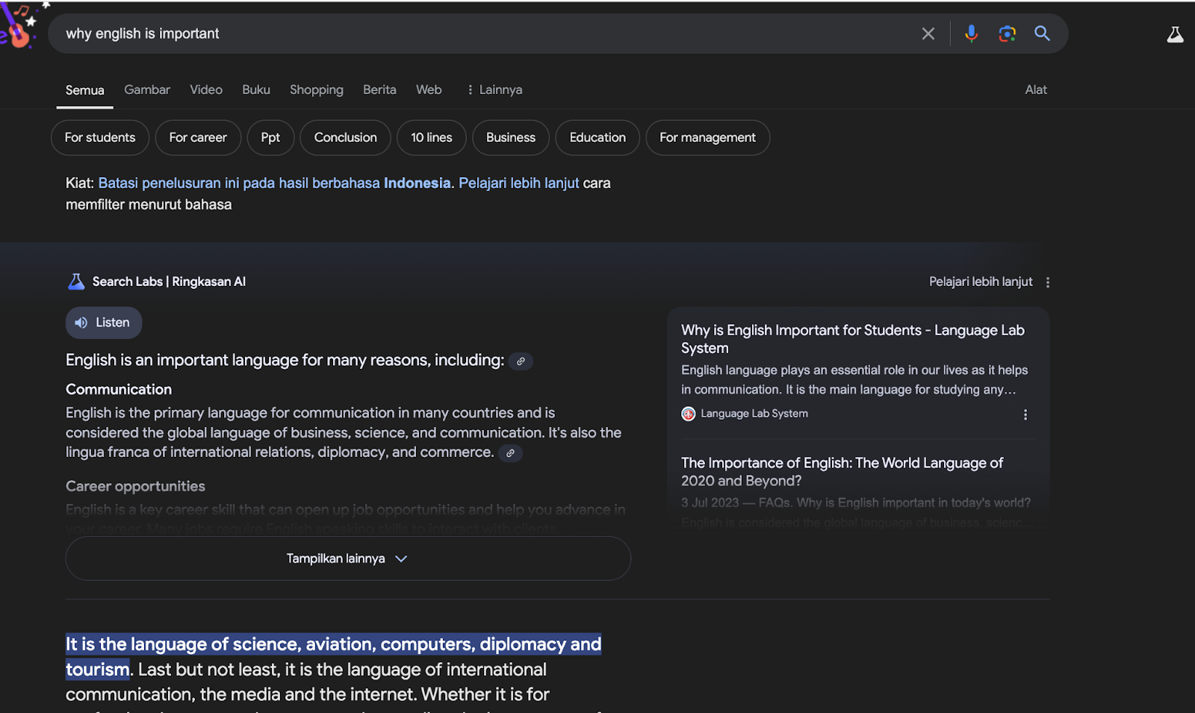Open options for Language Lab System source
The image size is (1195, 713).
point(1025,414)
